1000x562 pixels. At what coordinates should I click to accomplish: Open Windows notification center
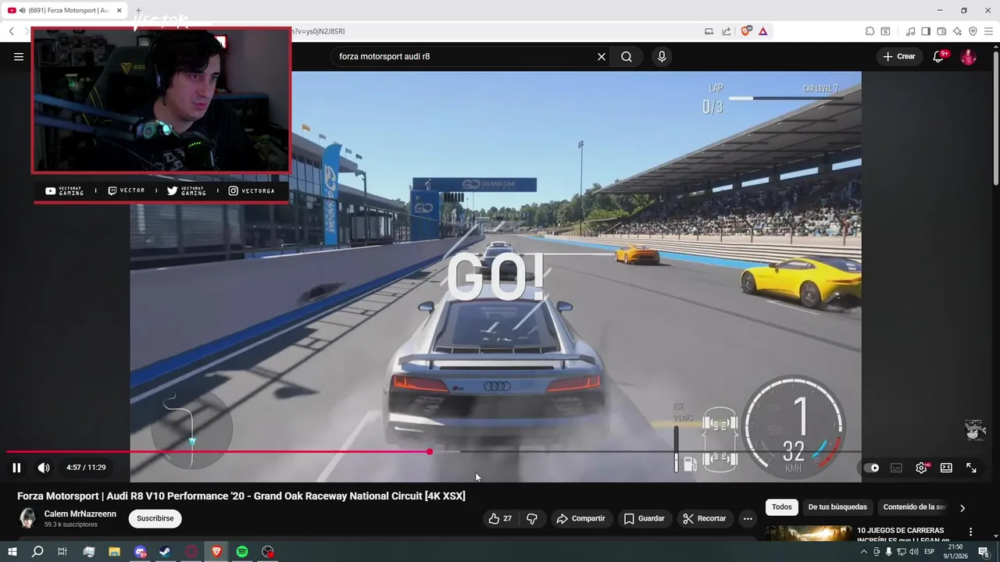click(x=984, y=552)
